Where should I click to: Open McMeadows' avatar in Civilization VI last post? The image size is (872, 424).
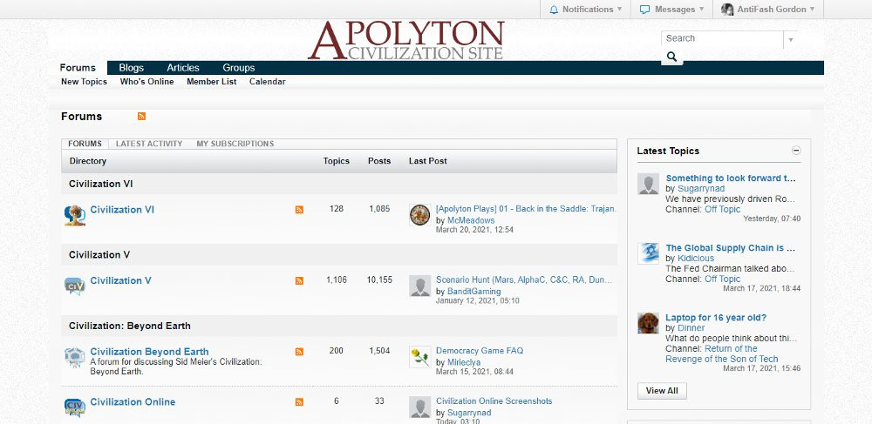point(420,215)
